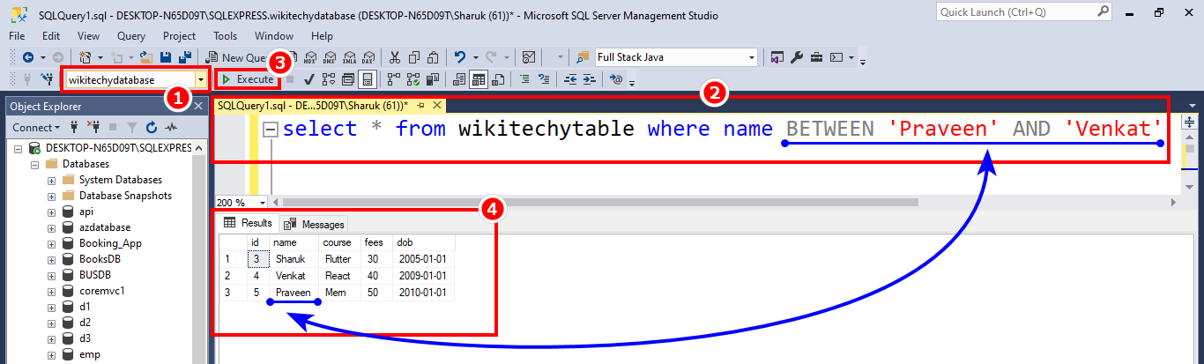Screen dimensions: 1204x364
Task: Click the MDX query icon
Action: (x=309, y=57)
